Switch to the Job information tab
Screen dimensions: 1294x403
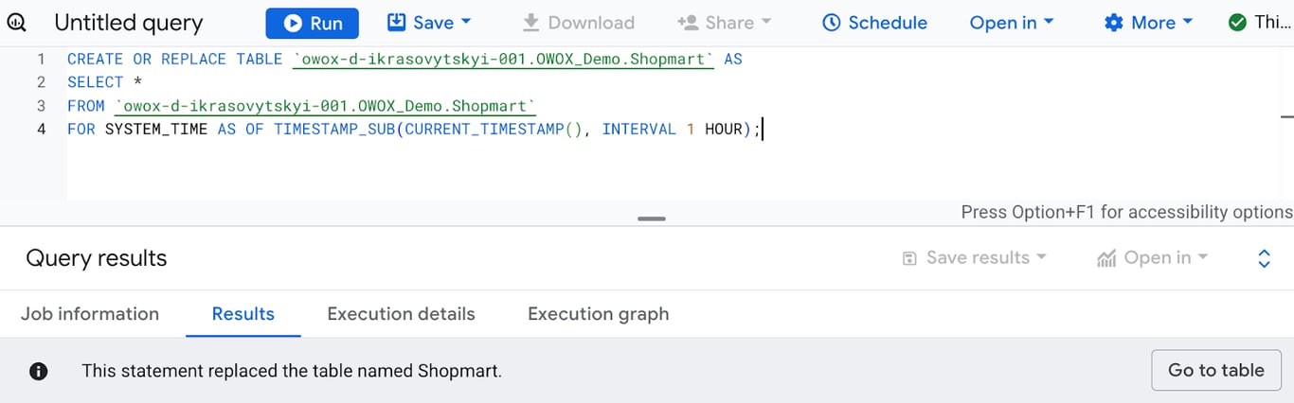click(x=90, y=314)
